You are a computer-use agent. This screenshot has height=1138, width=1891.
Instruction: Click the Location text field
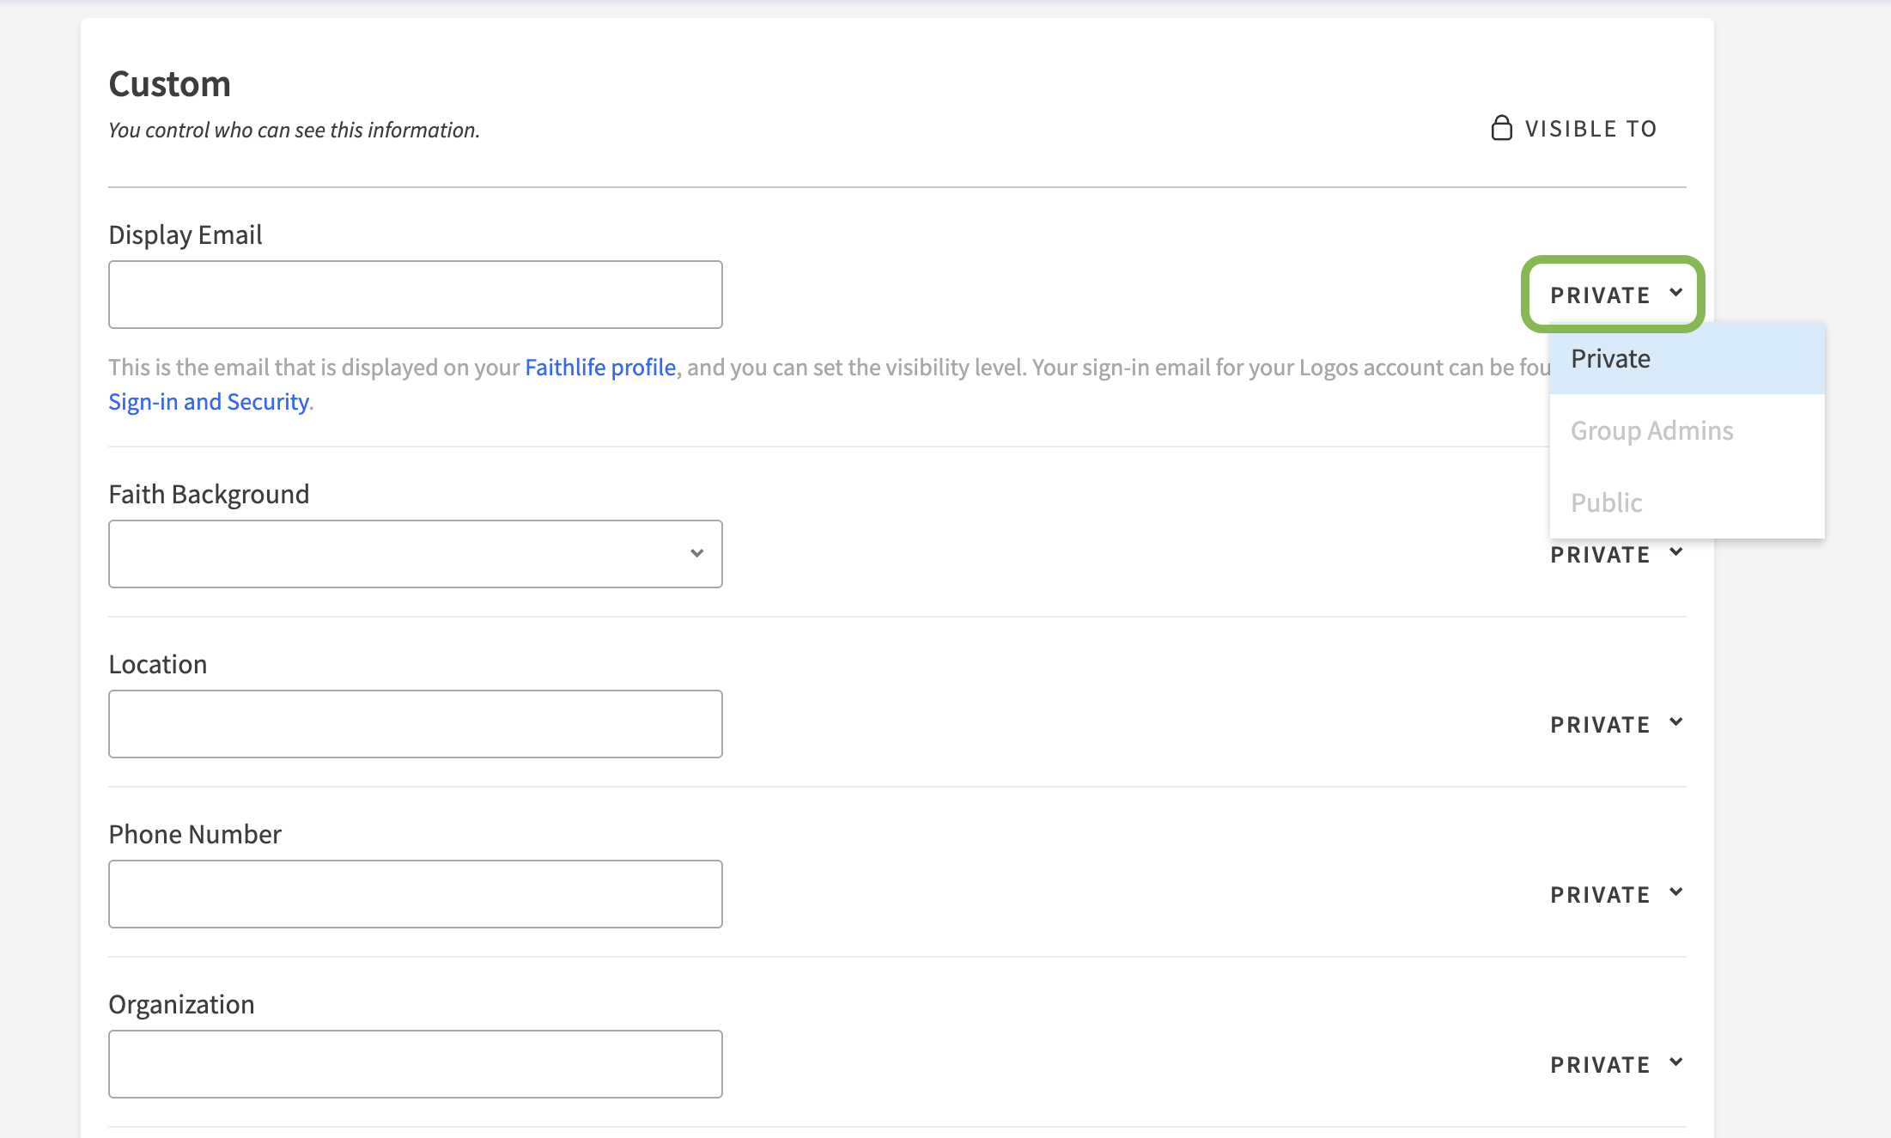(416, 724)
